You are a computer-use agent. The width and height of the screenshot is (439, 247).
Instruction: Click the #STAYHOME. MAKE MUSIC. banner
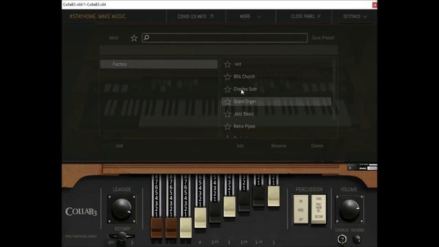(97, 16)
